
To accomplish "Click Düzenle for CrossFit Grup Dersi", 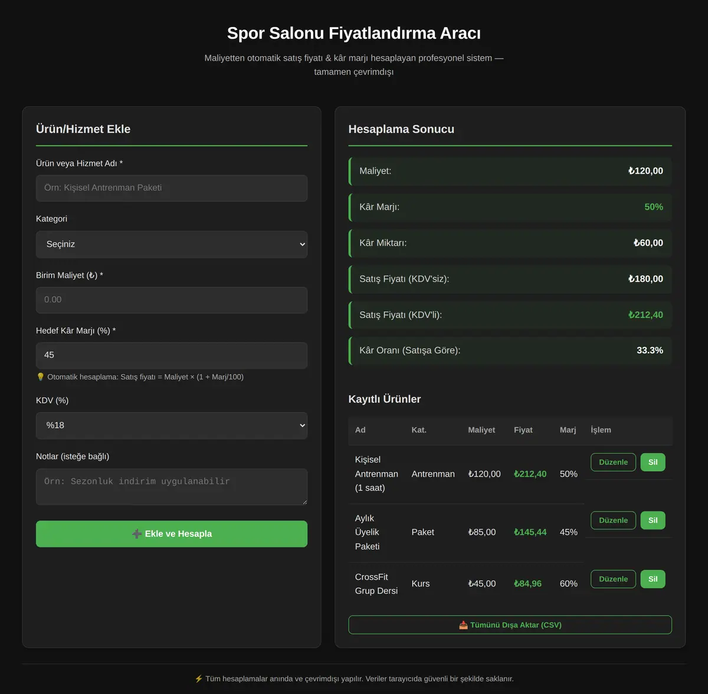I will coord(613,579).
